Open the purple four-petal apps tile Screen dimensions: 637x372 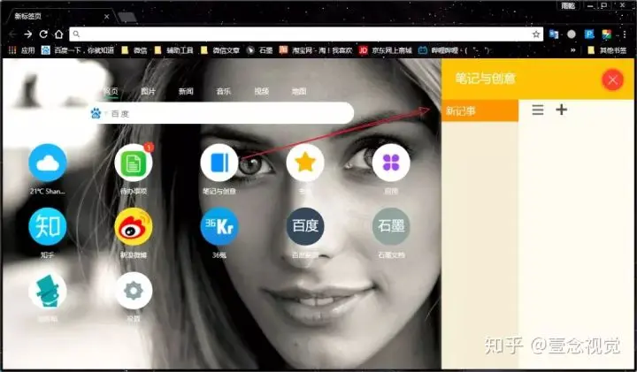pyautogui.click(x=391, y=163)
